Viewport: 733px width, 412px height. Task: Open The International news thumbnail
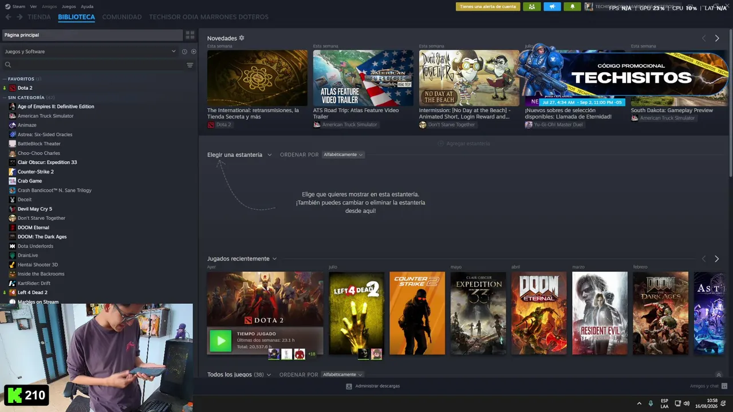(x=257, y=78)
